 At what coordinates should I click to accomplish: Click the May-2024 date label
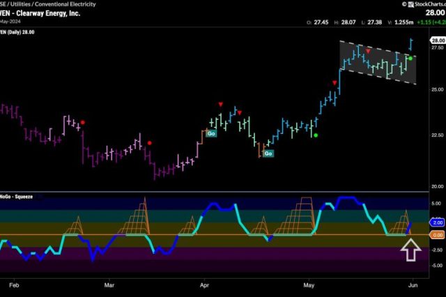[x=10, y=22]
